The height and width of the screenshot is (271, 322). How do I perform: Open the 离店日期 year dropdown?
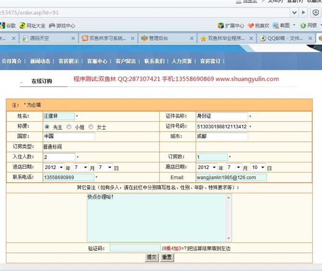tap(207, 167)
